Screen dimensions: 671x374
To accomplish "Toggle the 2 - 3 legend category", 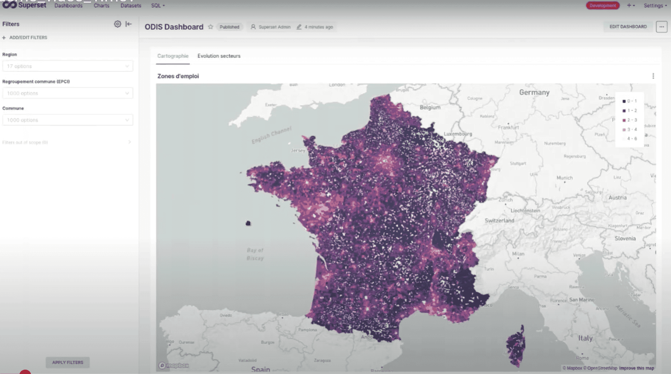I will tap(630, 120).
